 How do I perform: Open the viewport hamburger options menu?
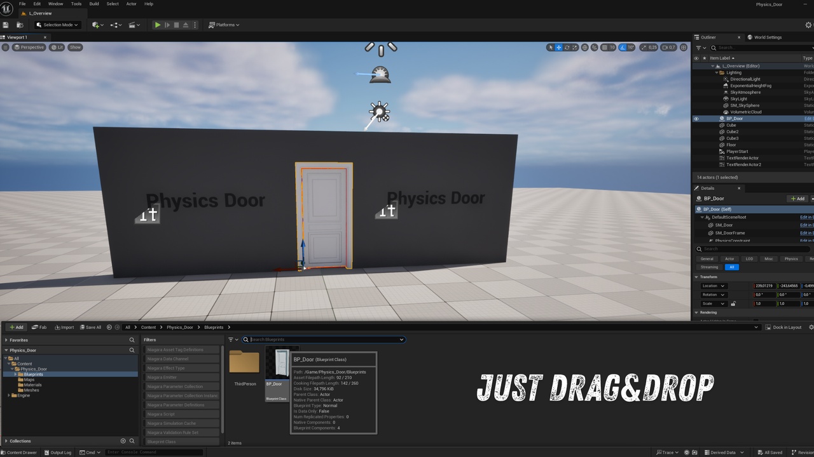click(x=4, y=47)
